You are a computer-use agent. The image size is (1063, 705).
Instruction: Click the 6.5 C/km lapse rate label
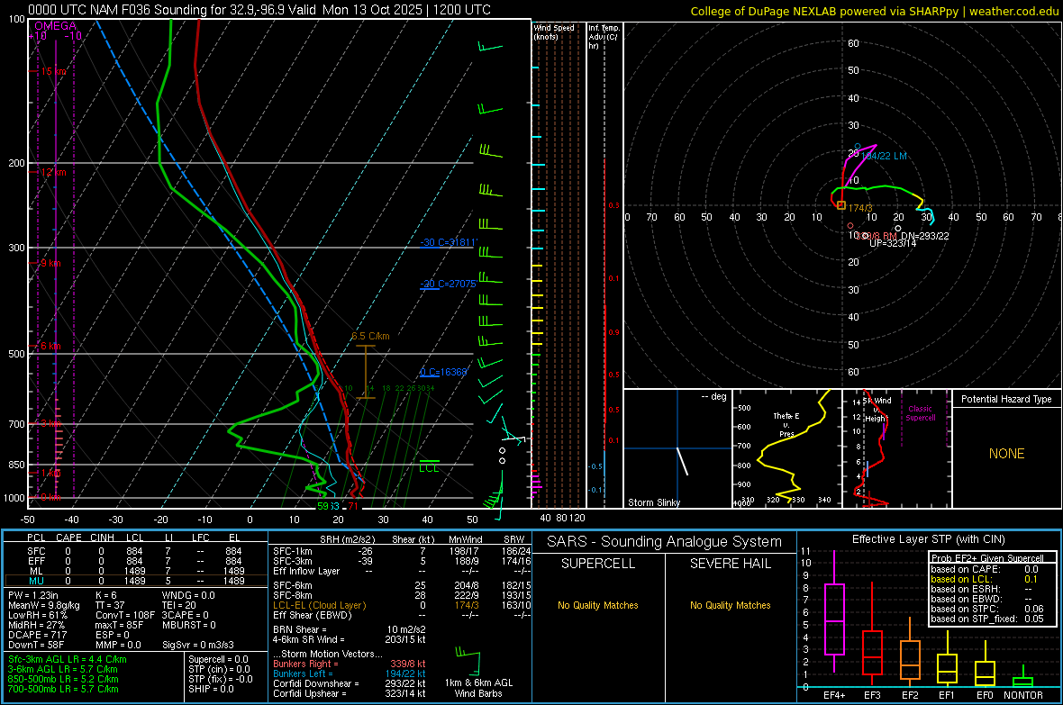click(x=370, y=336)
